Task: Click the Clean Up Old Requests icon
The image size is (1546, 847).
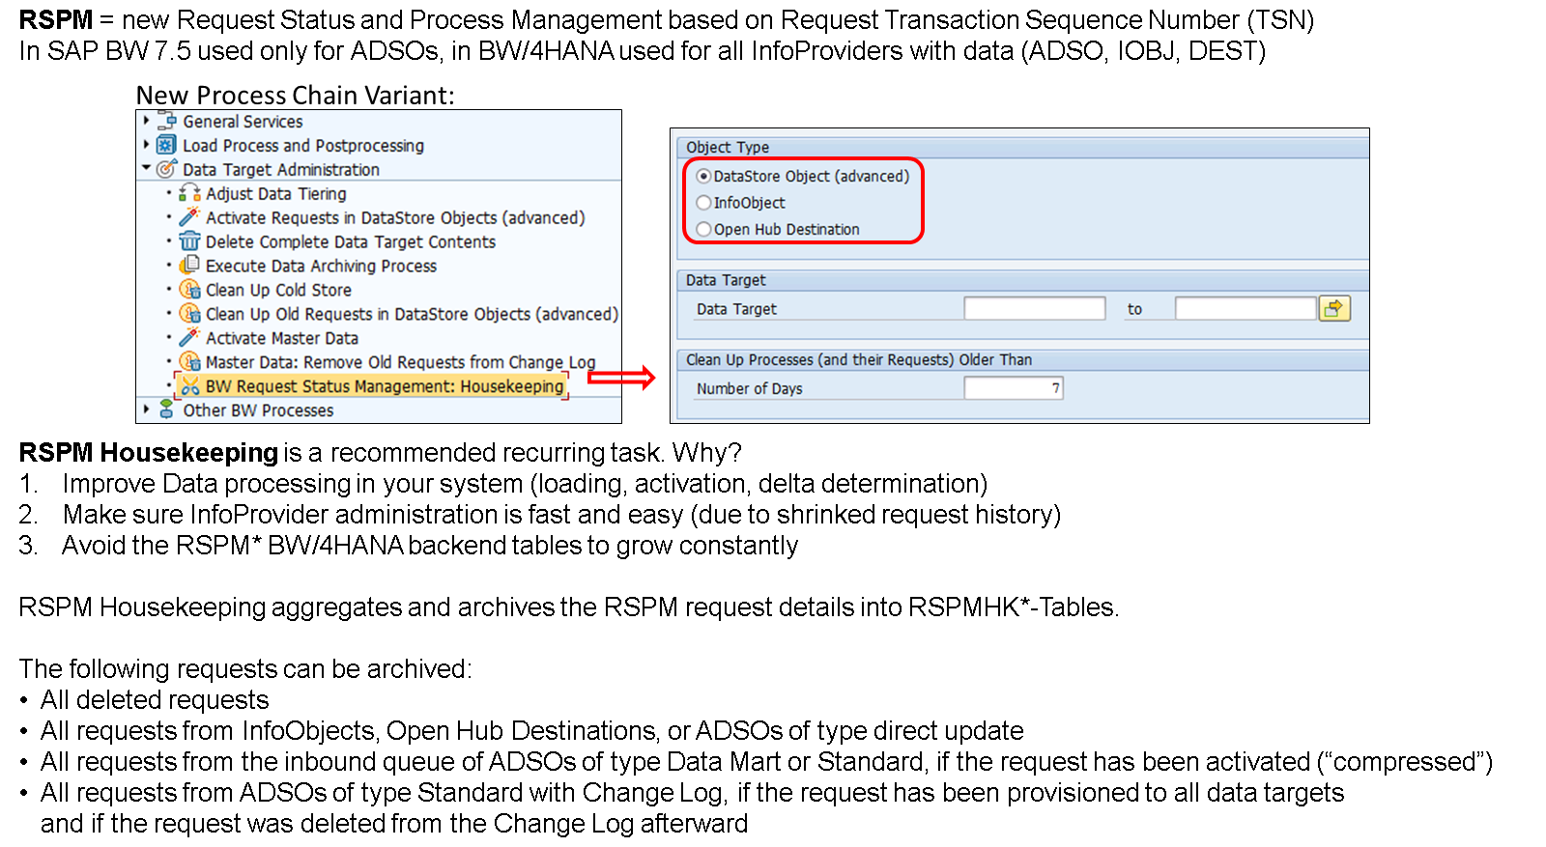Action: [x=189, y=313]
